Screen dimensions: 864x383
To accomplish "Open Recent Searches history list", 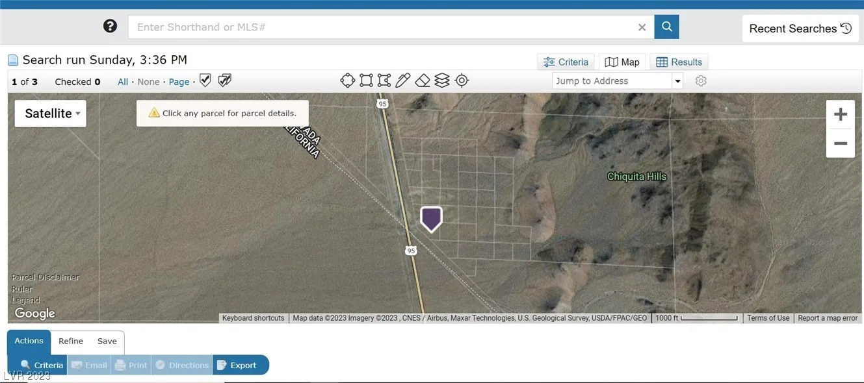I will [x=800, y=29].
